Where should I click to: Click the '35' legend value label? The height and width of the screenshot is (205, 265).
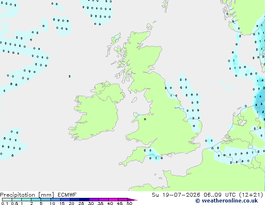tap(100, 203)
